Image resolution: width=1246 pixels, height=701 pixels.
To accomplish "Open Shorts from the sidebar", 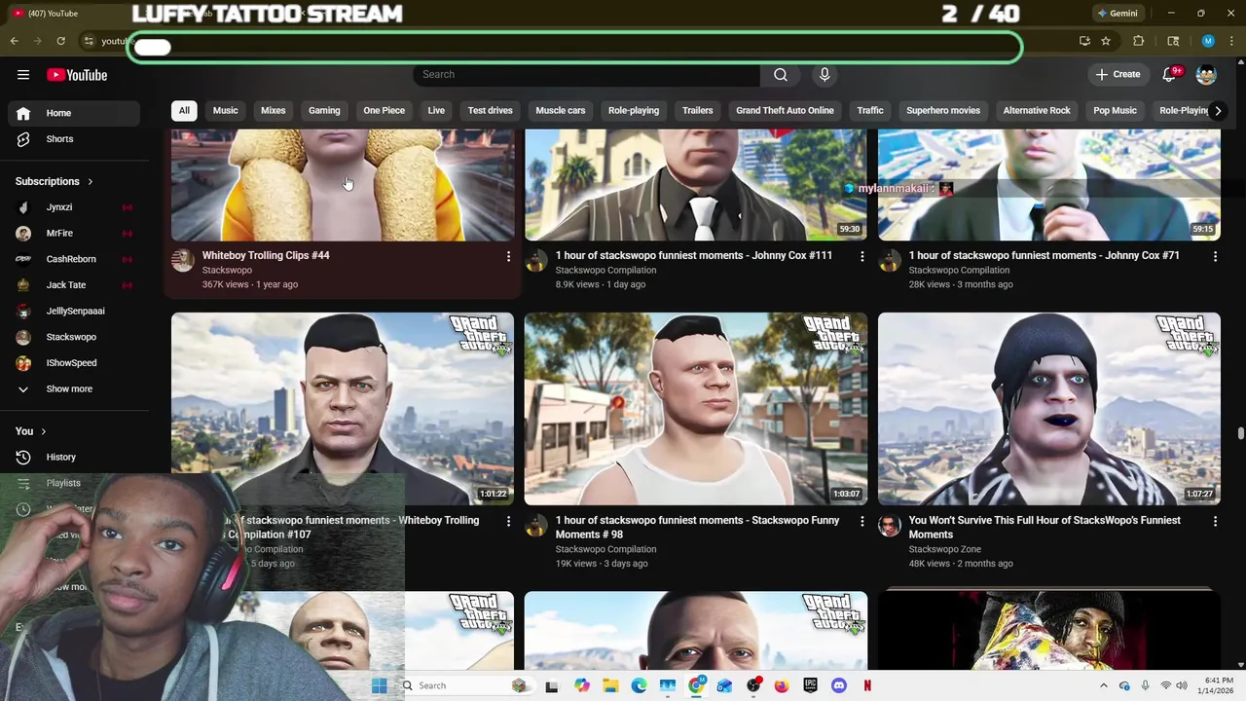I will (75, 139).
